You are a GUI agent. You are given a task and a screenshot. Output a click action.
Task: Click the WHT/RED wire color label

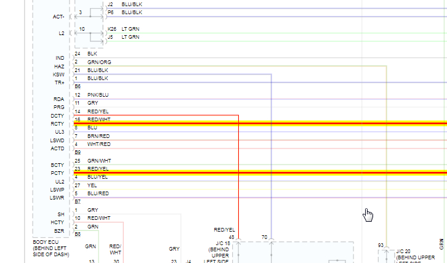99,144
